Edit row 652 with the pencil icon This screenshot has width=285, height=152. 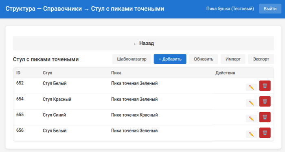point(251,87)
